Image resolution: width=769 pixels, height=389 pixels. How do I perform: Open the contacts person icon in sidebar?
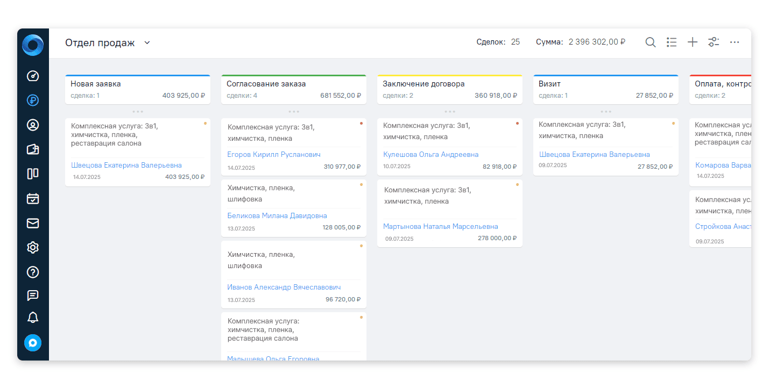[33, 125]
